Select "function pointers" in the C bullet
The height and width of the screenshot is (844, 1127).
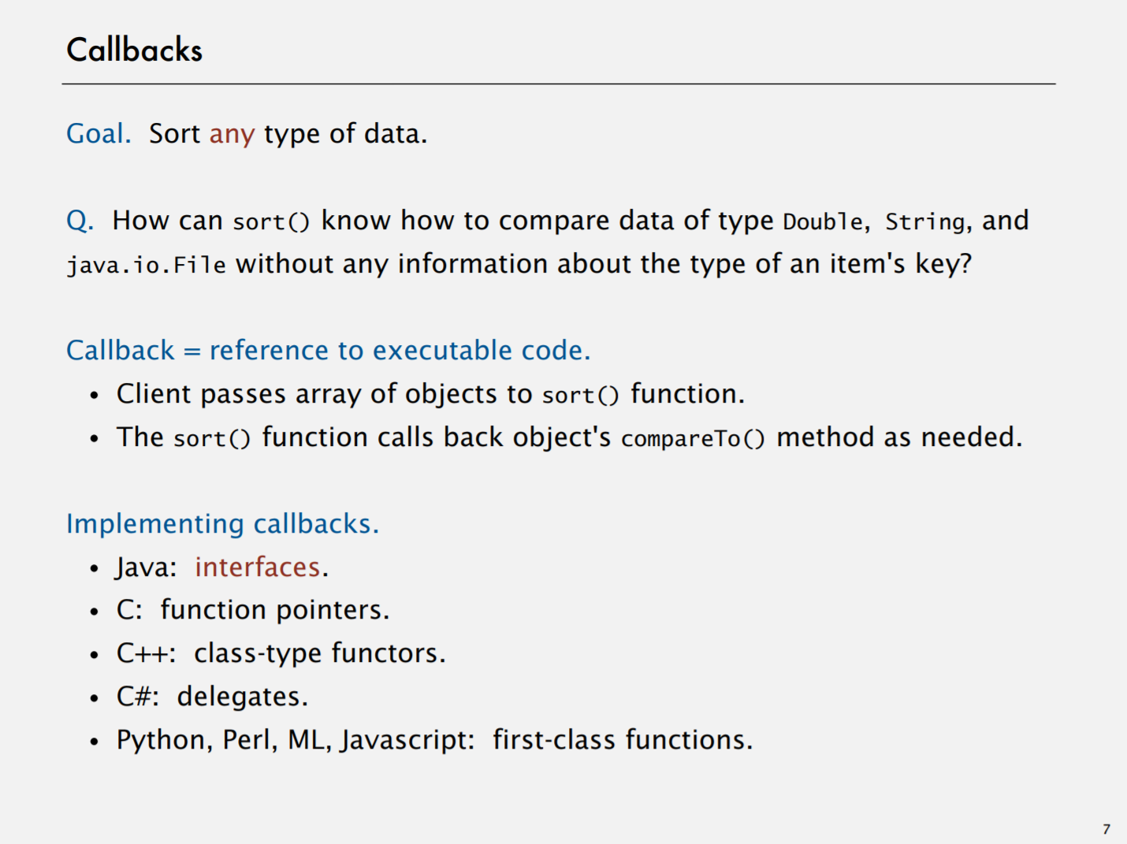coord(273,611)
